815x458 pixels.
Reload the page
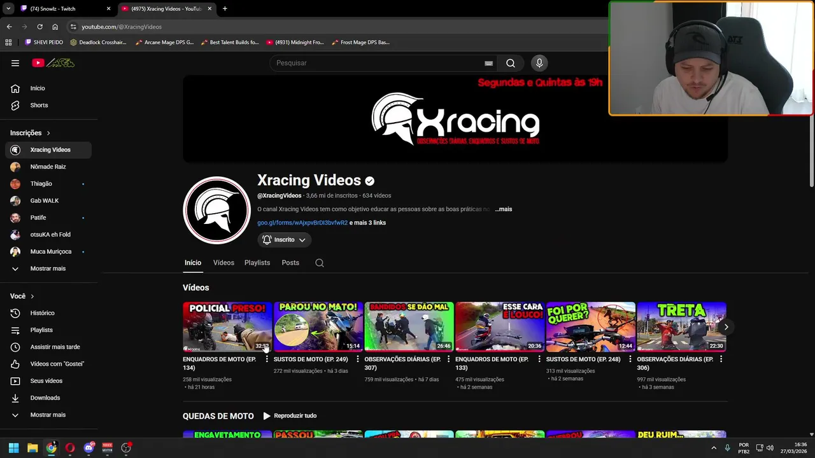point(39,27)
